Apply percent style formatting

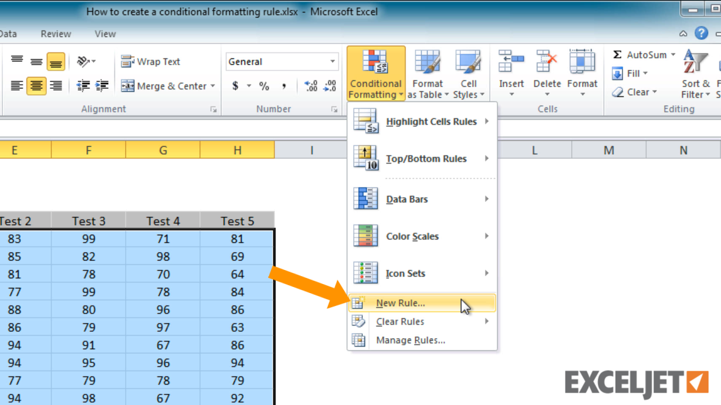264,86
